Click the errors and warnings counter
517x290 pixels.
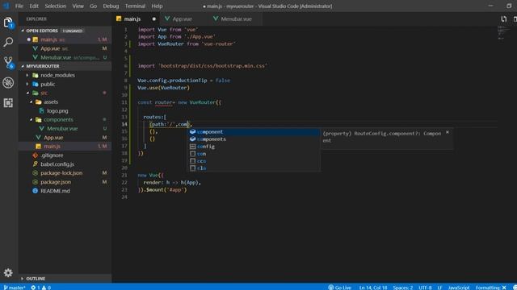pyautogui.click(x=41, y=288)
